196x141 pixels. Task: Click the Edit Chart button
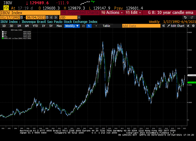tap(176, 26)
